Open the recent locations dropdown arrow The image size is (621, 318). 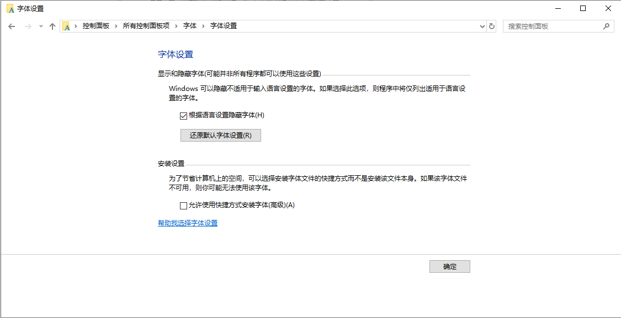pyautogui.click(x=41, y=26)
